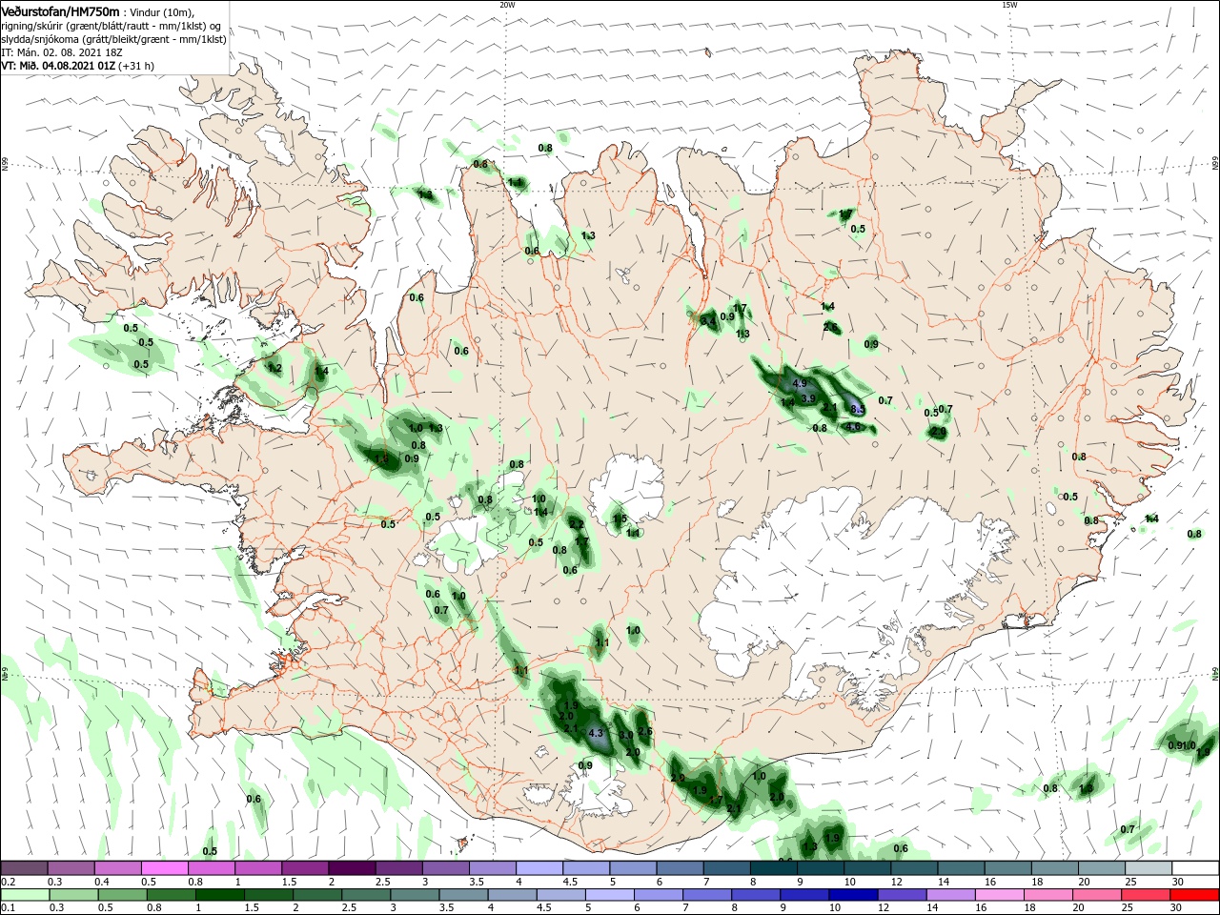Click the 15W longitude label

point(1009,5)
